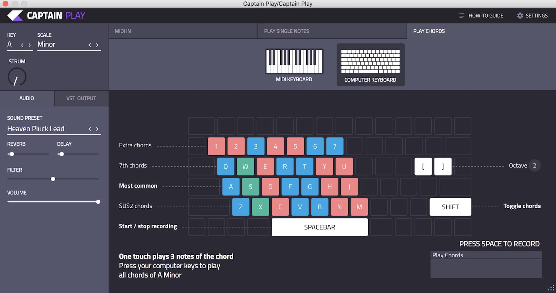Choose next sound preset arrow
556x293 pixels.
point(97,129)
